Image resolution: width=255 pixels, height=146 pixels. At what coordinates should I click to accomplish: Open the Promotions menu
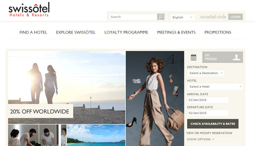(x=218, y=32)
